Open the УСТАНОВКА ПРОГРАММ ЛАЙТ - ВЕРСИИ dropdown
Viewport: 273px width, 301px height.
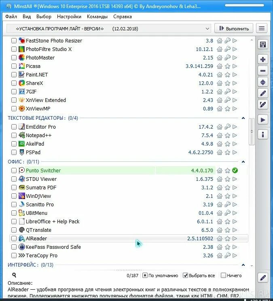pyautogui.click(x=109, y=29)
